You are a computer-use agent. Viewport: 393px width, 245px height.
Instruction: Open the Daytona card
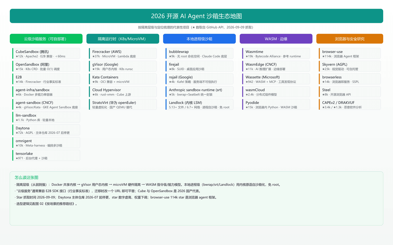pos(46,130)
